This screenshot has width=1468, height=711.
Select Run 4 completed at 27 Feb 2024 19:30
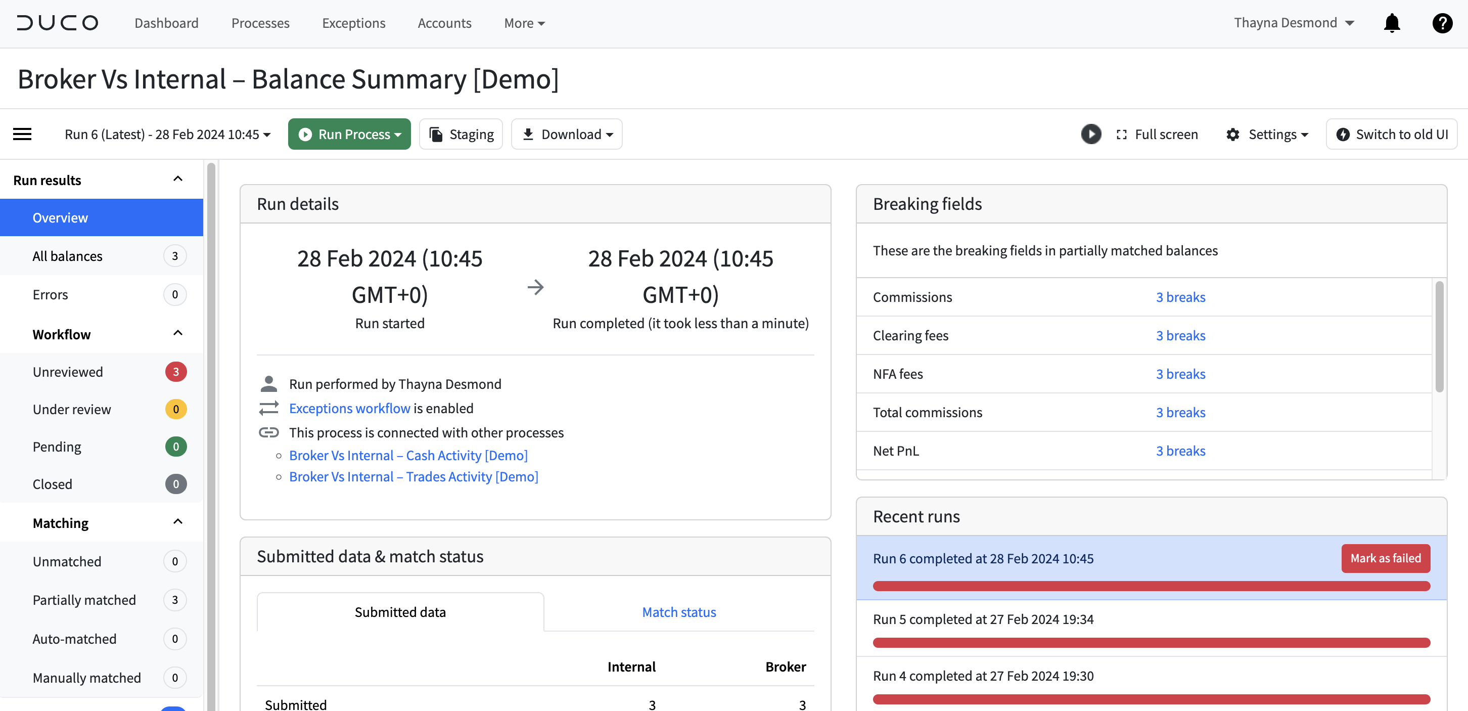[x=983, y=676]
